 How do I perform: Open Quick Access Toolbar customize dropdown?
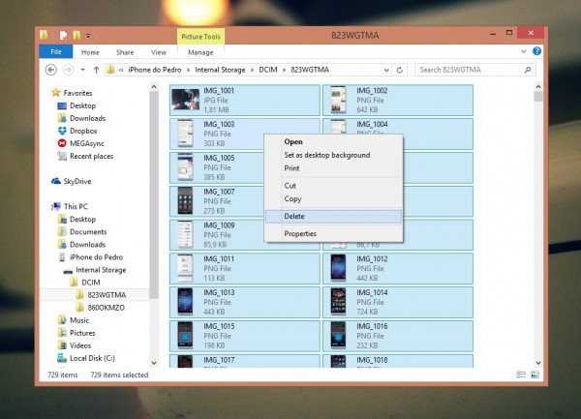tap(88, 36)
